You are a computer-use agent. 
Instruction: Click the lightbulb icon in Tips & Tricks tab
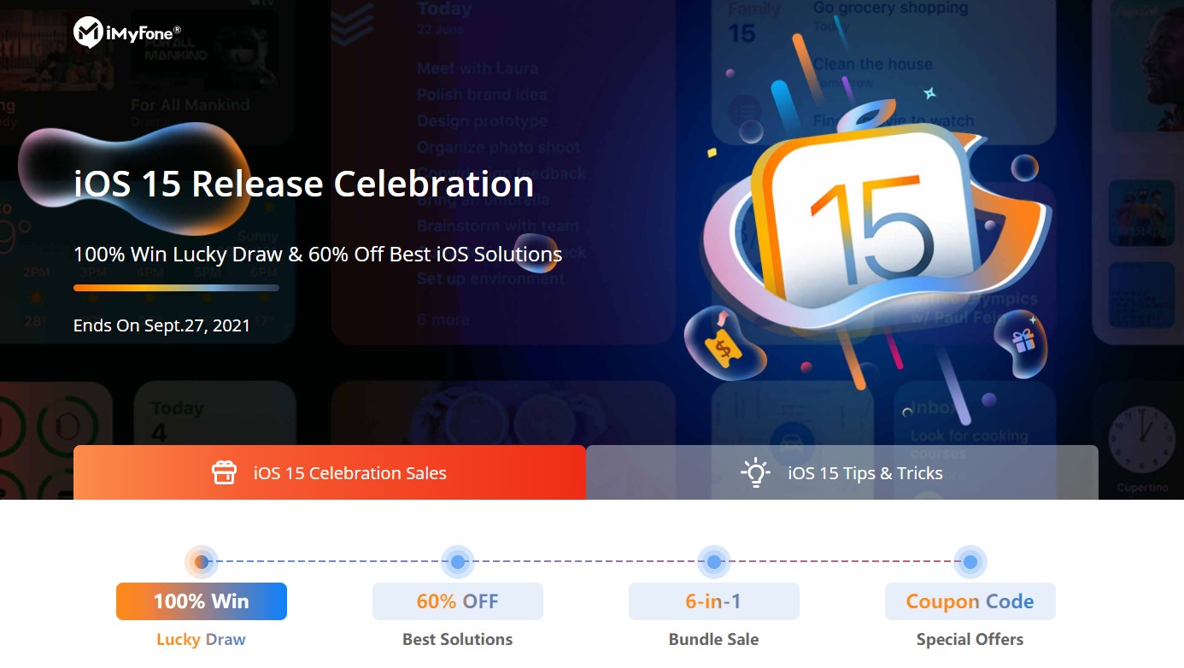(x=756, y=472)
